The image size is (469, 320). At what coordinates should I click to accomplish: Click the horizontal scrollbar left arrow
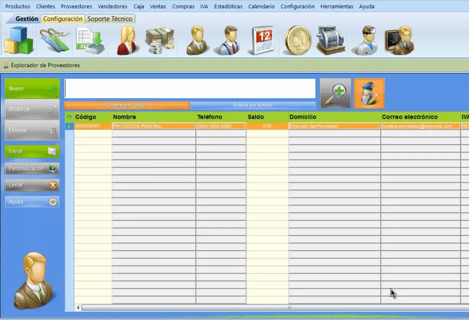click(x=78, y=307)
